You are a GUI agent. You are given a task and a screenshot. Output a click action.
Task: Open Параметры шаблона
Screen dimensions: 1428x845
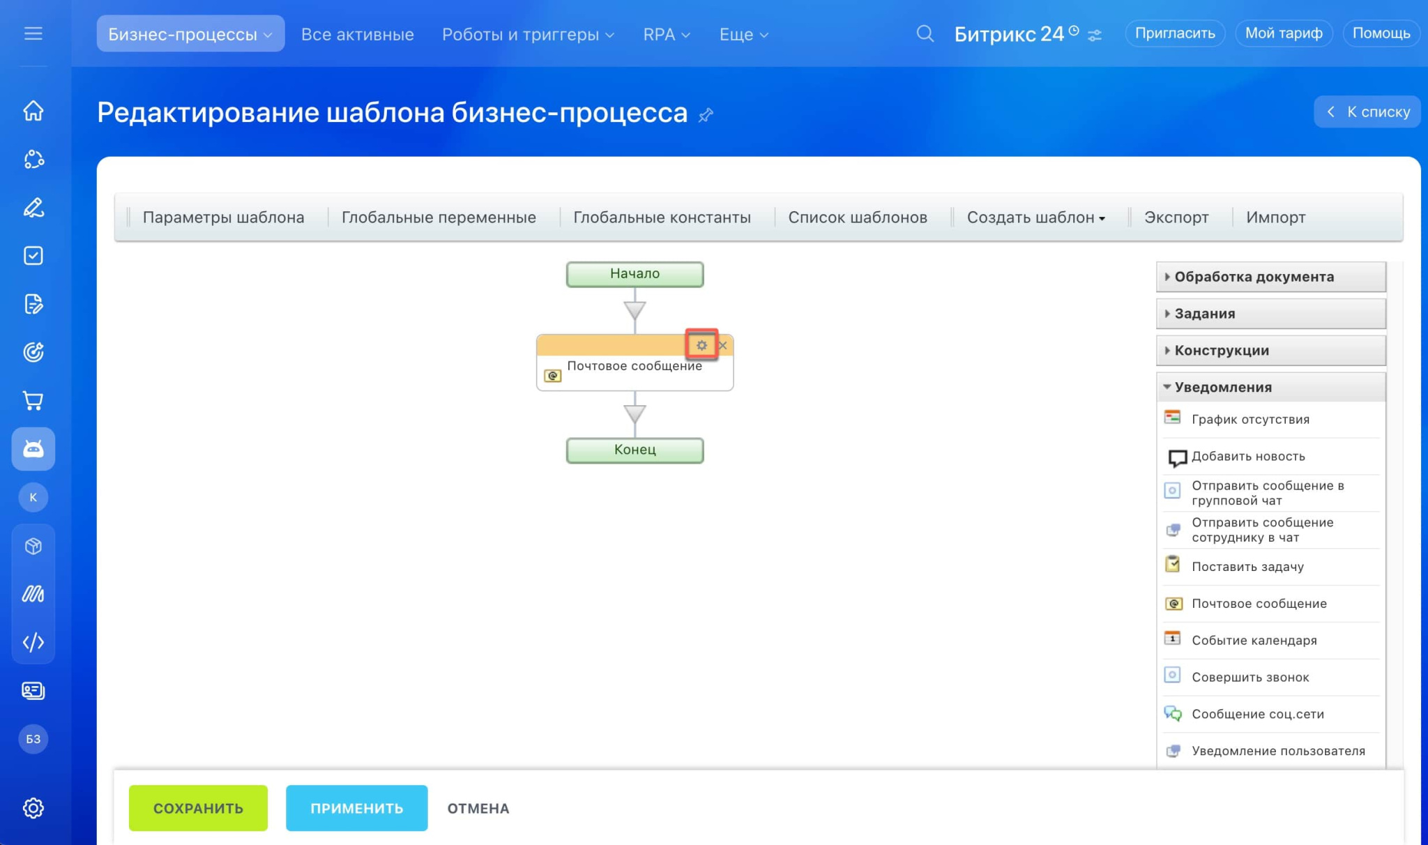[223, 218]
